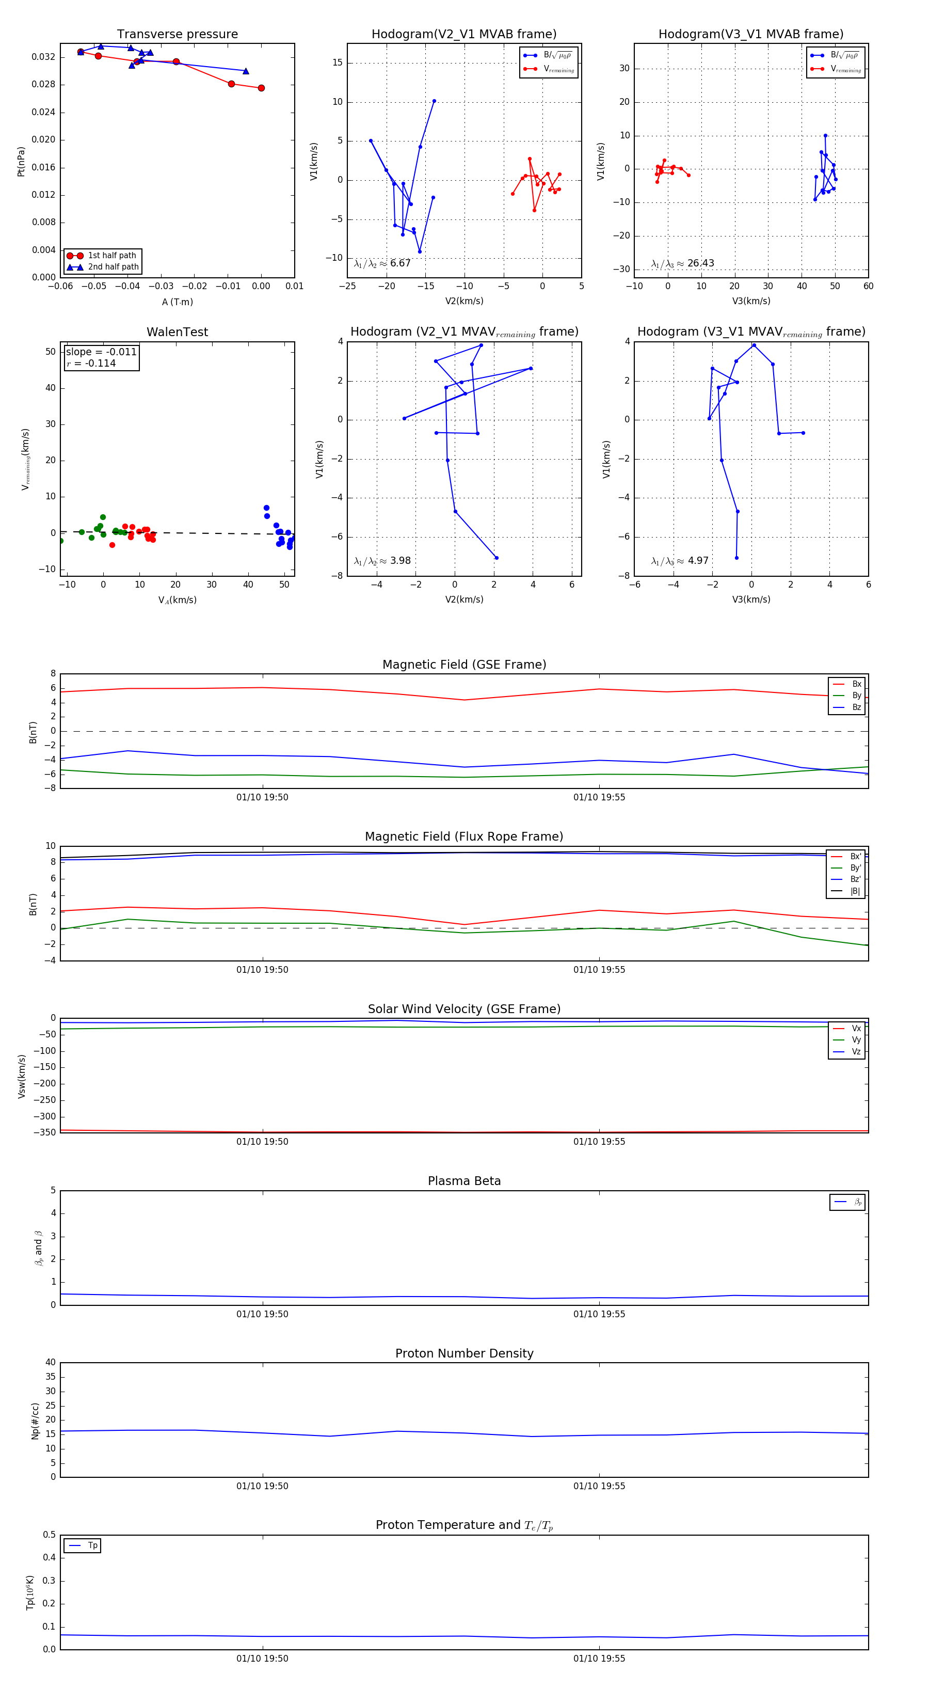Click B/sqrt(mu0 rho) legend entry in V3_V1 MVAB hodogram
This screenshot has width=929, height=1704.
point(835,56)
